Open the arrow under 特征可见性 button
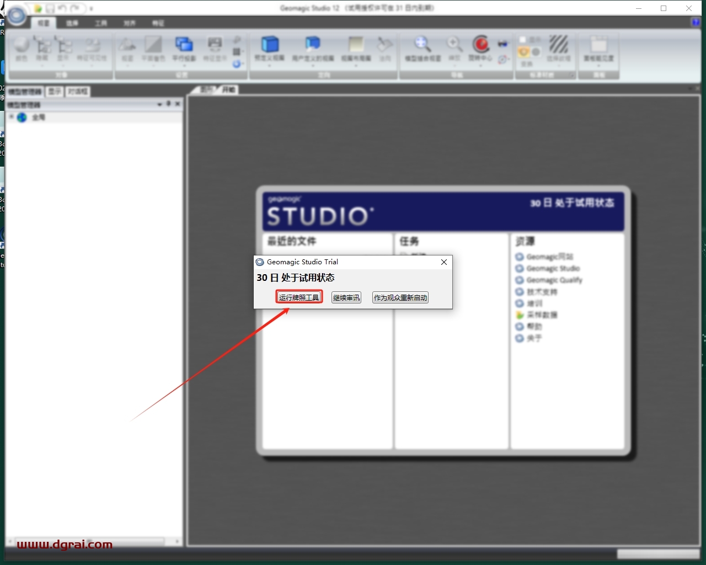The image size is (706, 565). 92,66
